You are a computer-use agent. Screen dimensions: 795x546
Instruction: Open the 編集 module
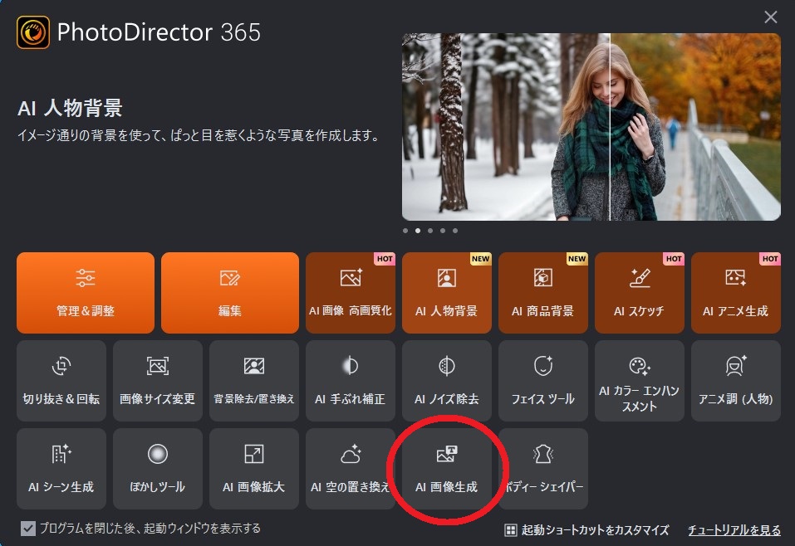229,293
